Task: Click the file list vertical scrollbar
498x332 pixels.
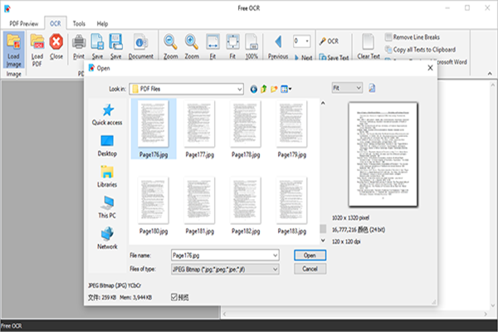Action: (x=322, y=166)
